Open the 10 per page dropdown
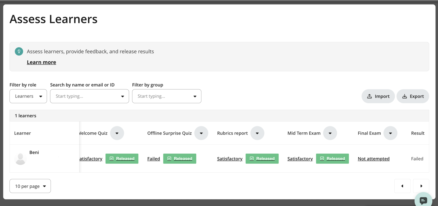438x206 pixels. coord(30,186)
